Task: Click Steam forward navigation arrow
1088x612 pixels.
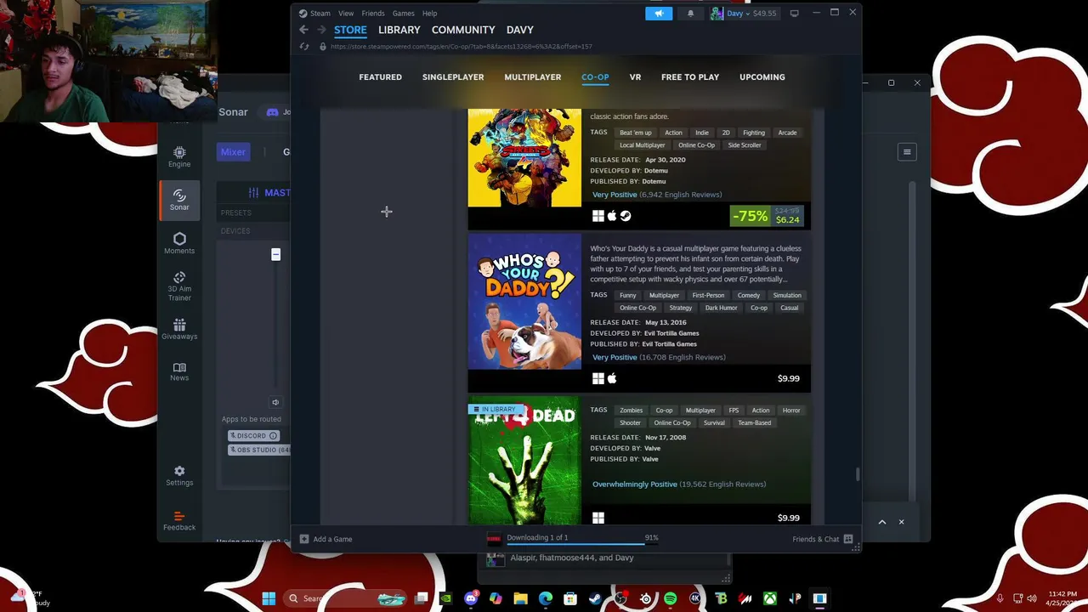Action: (321, 30)
